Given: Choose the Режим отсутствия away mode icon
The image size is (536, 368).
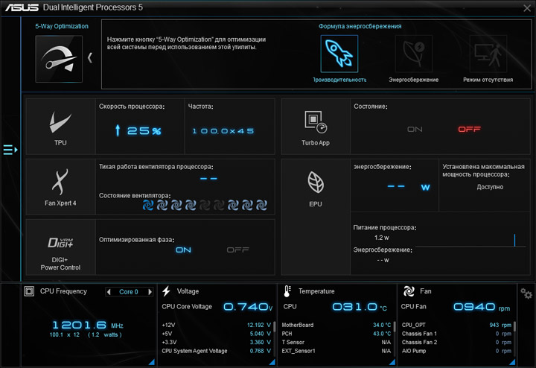Looking at the screenshot, I should click(488, 54).
